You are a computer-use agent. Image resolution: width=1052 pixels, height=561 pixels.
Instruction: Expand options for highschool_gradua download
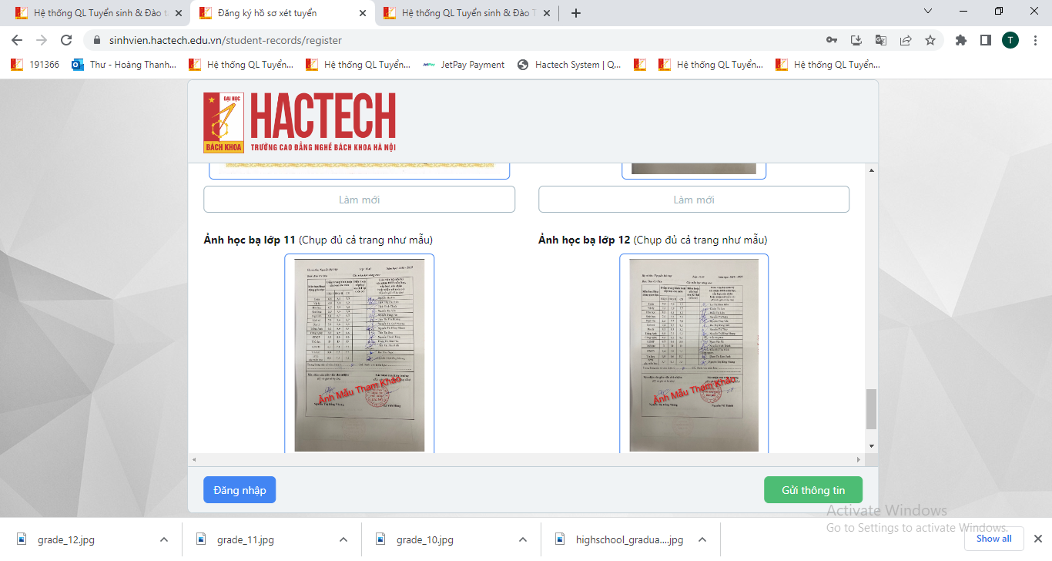(x=702, y=539)
